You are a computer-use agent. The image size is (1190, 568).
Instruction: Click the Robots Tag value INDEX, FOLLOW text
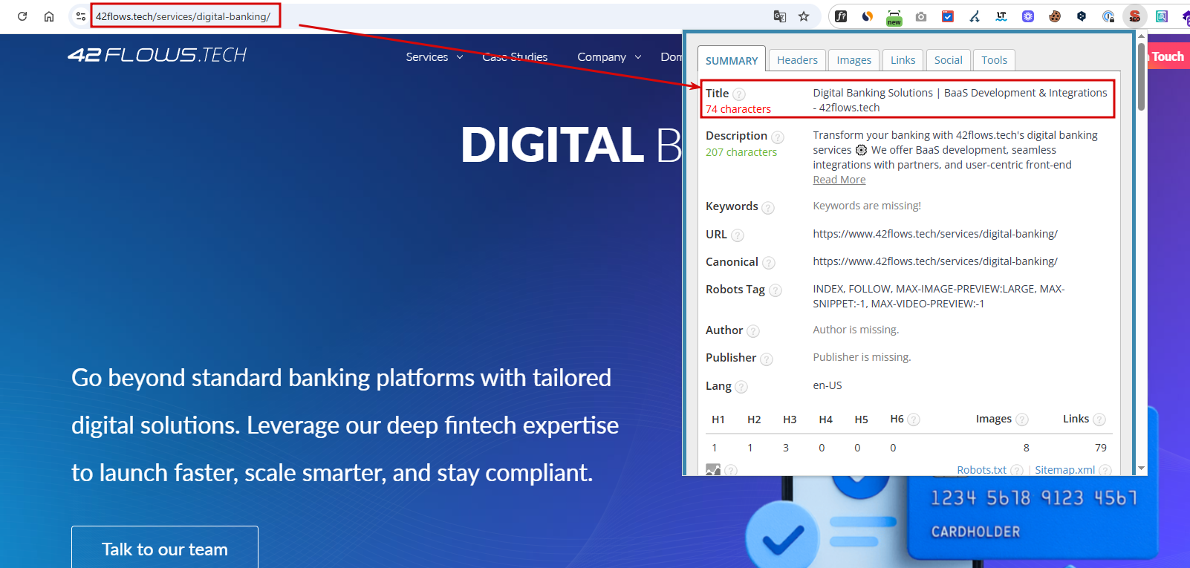[939, 296]
